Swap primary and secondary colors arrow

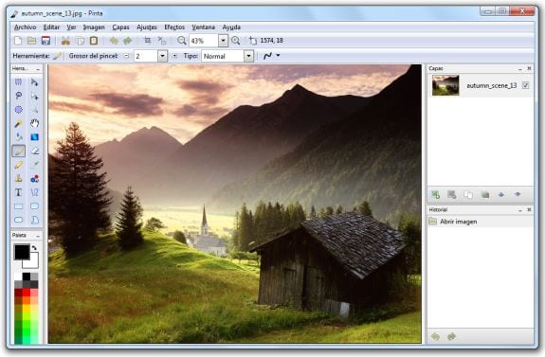click(x=34, y=247)
